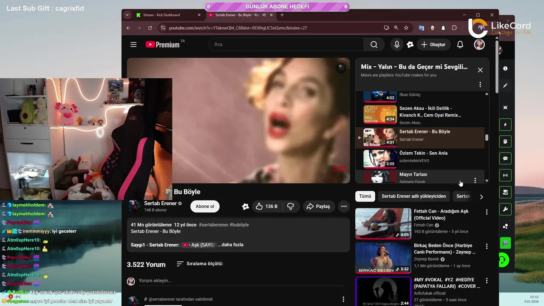The height and width of the screenshot is (306, 544).
Task: Open YouTube notifications bell
Action: click(460, 45)
